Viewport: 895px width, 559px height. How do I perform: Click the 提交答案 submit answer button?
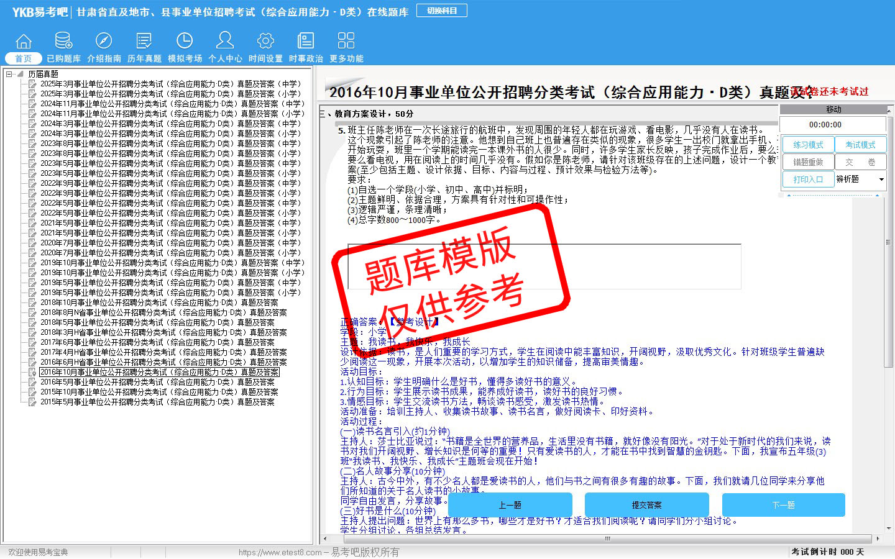[x=647, y=505]
